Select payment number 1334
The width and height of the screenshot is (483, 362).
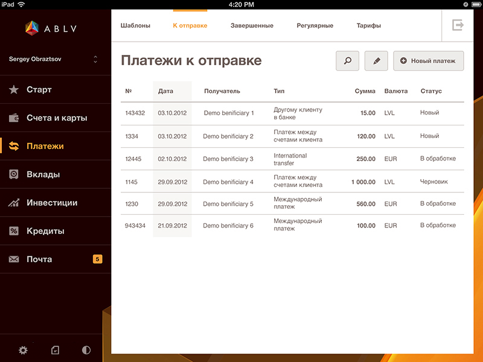point(132,136)
